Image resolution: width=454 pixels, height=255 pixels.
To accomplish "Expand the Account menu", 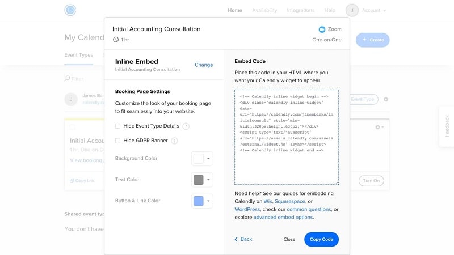I will (x=373, y=10).
